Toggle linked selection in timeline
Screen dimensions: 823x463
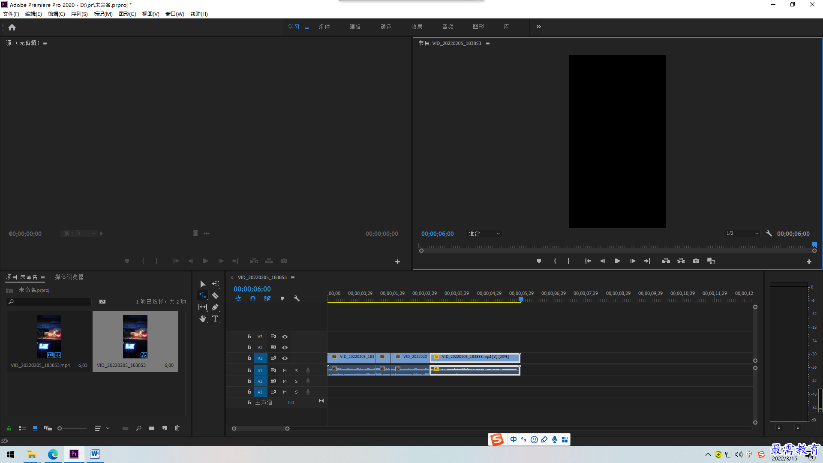click(267, 298)
